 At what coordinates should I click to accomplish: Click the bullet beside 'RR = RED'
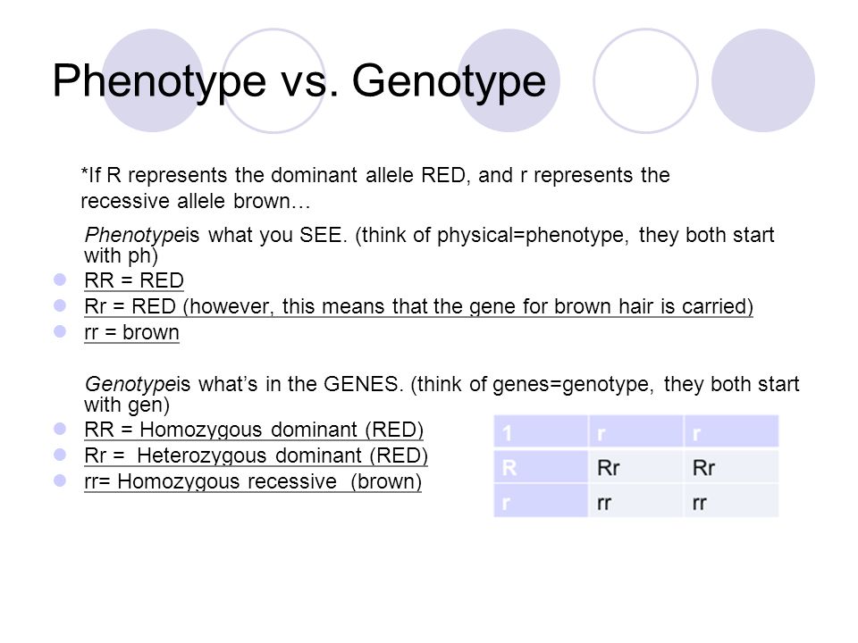pyautogui.click(x=60, y=280)
